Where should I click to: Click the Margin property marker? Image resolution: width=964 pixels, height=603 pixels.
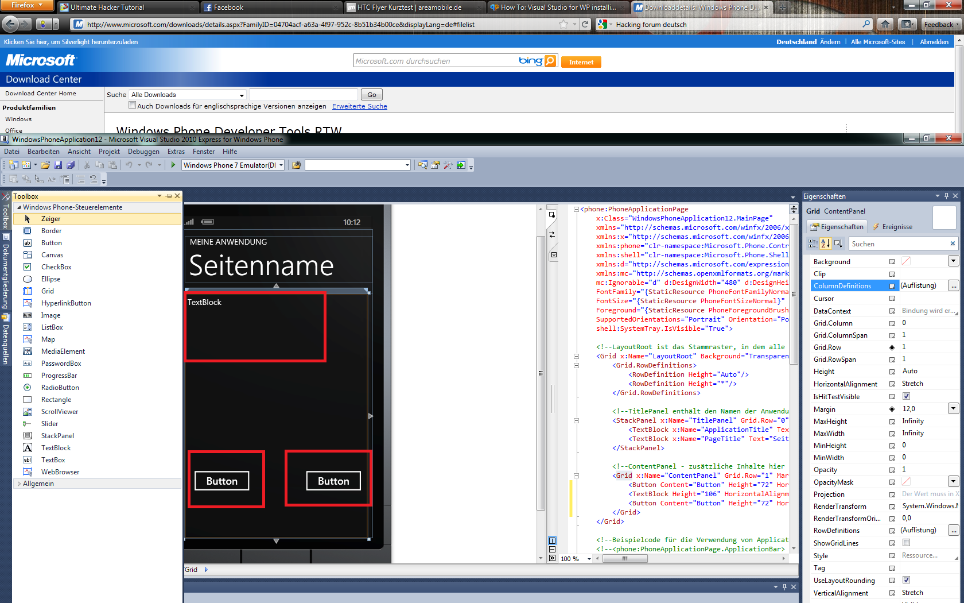[x=892, y=409]
